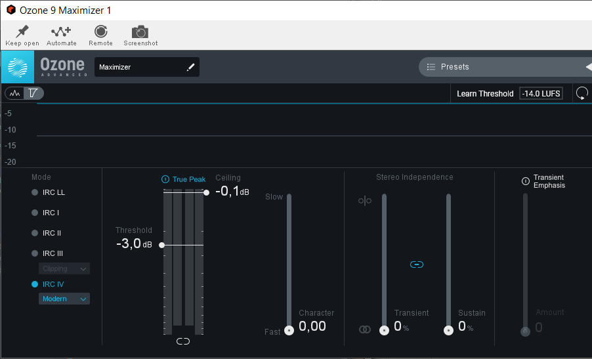Toggle Stereo Independence link icon
Image resolution: width=592 pixels, height=359 pixels.
coord(417,264)
